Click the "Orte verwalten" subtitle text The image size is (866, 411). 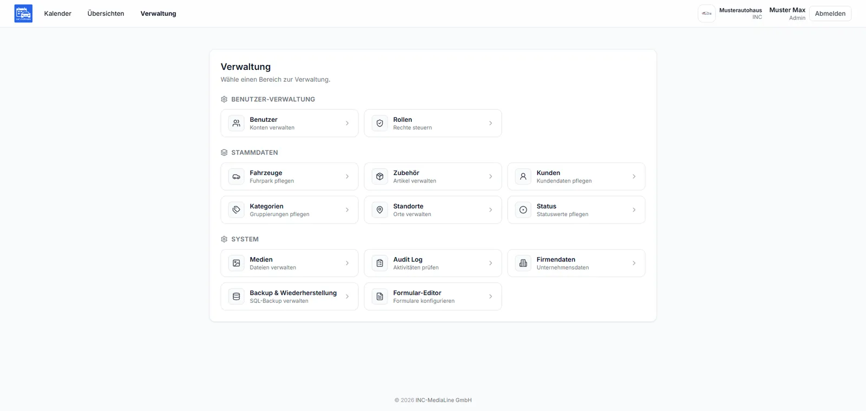tap(412, 214)
